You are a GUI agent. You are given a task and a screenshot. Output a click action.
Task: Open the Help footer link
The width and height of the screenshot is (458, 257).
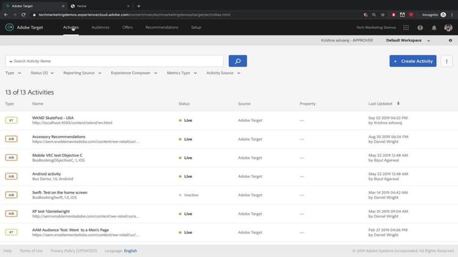(7, 250)
